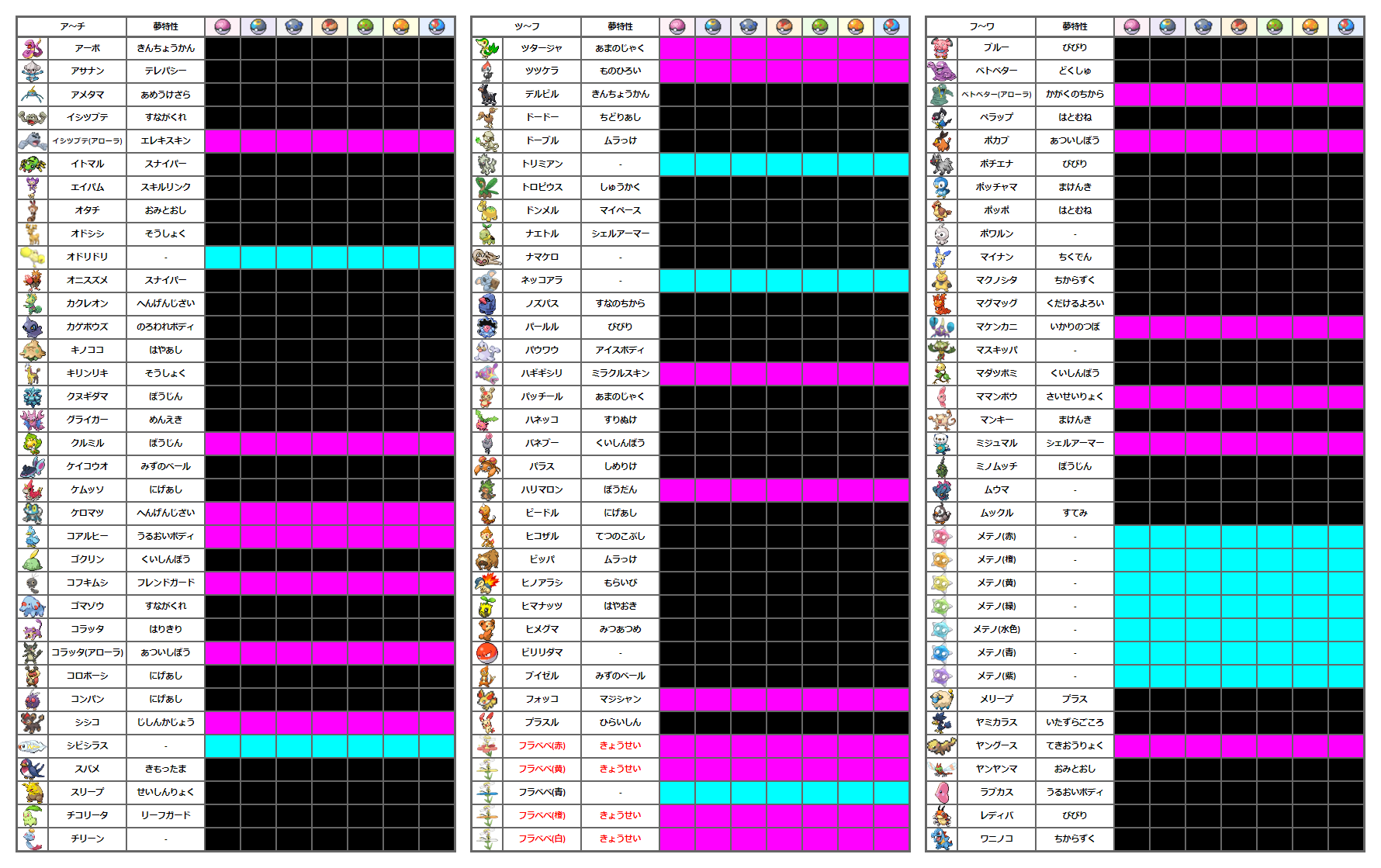Click the ビリリダマ sprite icon

(487, 652)
